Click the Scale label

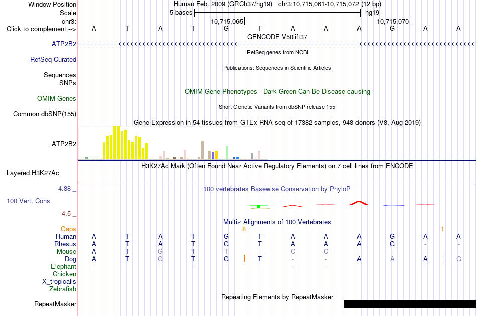(x=68, y=13)
